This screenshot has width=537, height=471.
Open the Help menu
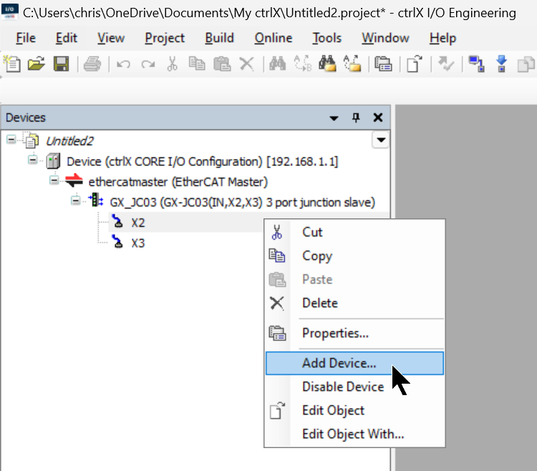[442, 38]
